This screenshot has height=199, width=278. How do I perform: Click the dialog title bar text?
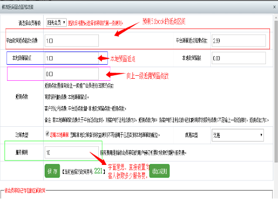pyautogui.click(x=18, y=7)
